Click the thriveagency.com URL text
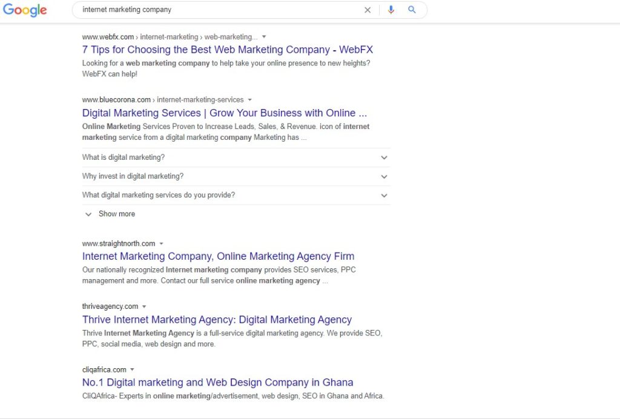The width and height of the screenshot is (620, 419). (x=110, y=306)
